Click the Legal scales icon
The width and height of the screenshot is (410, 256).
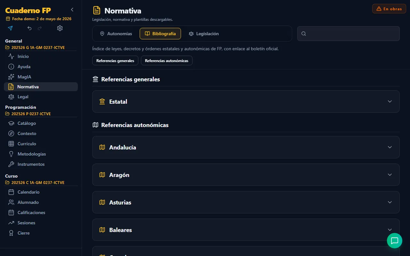click(11, 97)
